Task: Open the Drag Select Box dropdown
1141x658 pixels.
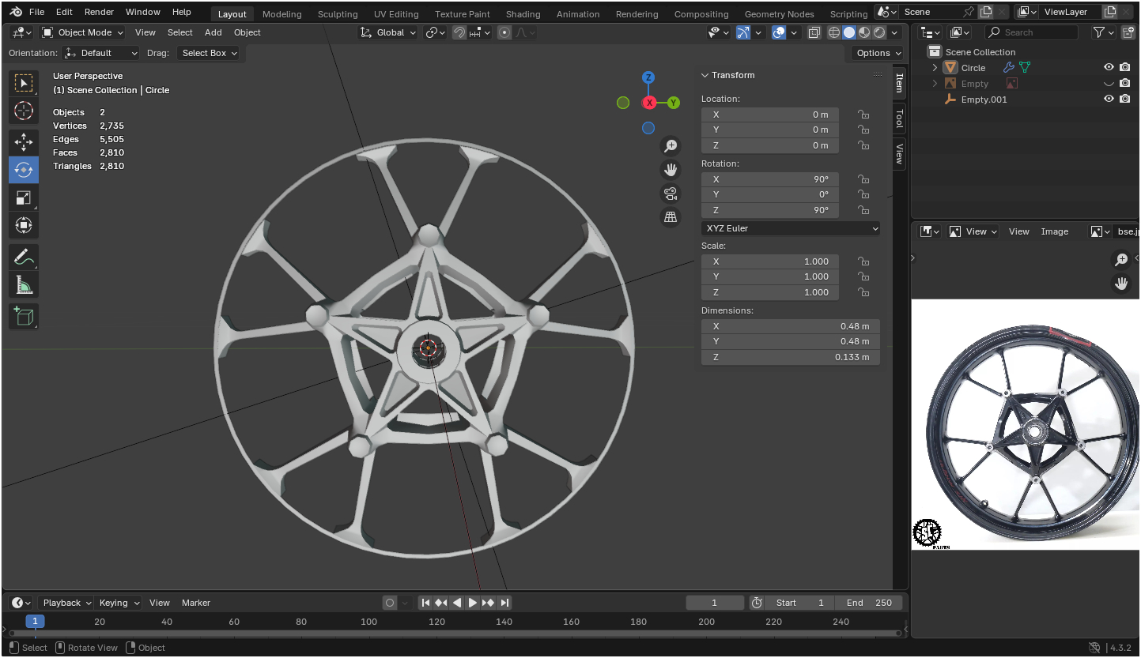Action: [x=209, y=53]
